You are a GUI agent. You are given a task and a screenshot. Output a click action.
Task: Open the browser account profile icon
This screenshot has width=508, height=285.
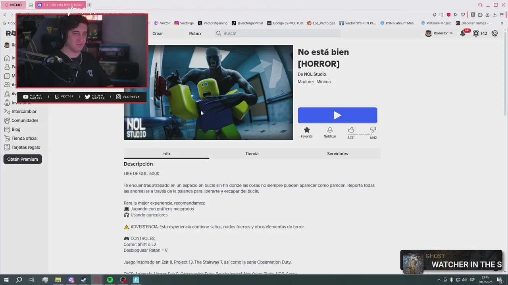click(487, 15)
